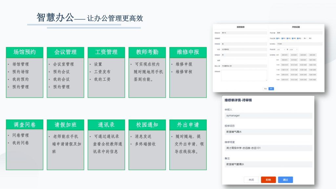
Task: Click the 申报人 field showing xymanager
Action: [268, 116]
